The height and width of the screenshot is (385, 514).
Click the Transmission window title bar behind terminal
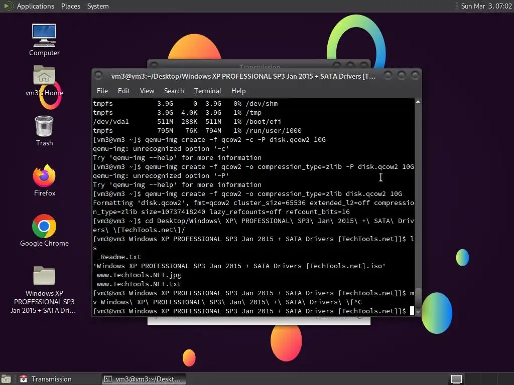point(259,64)
